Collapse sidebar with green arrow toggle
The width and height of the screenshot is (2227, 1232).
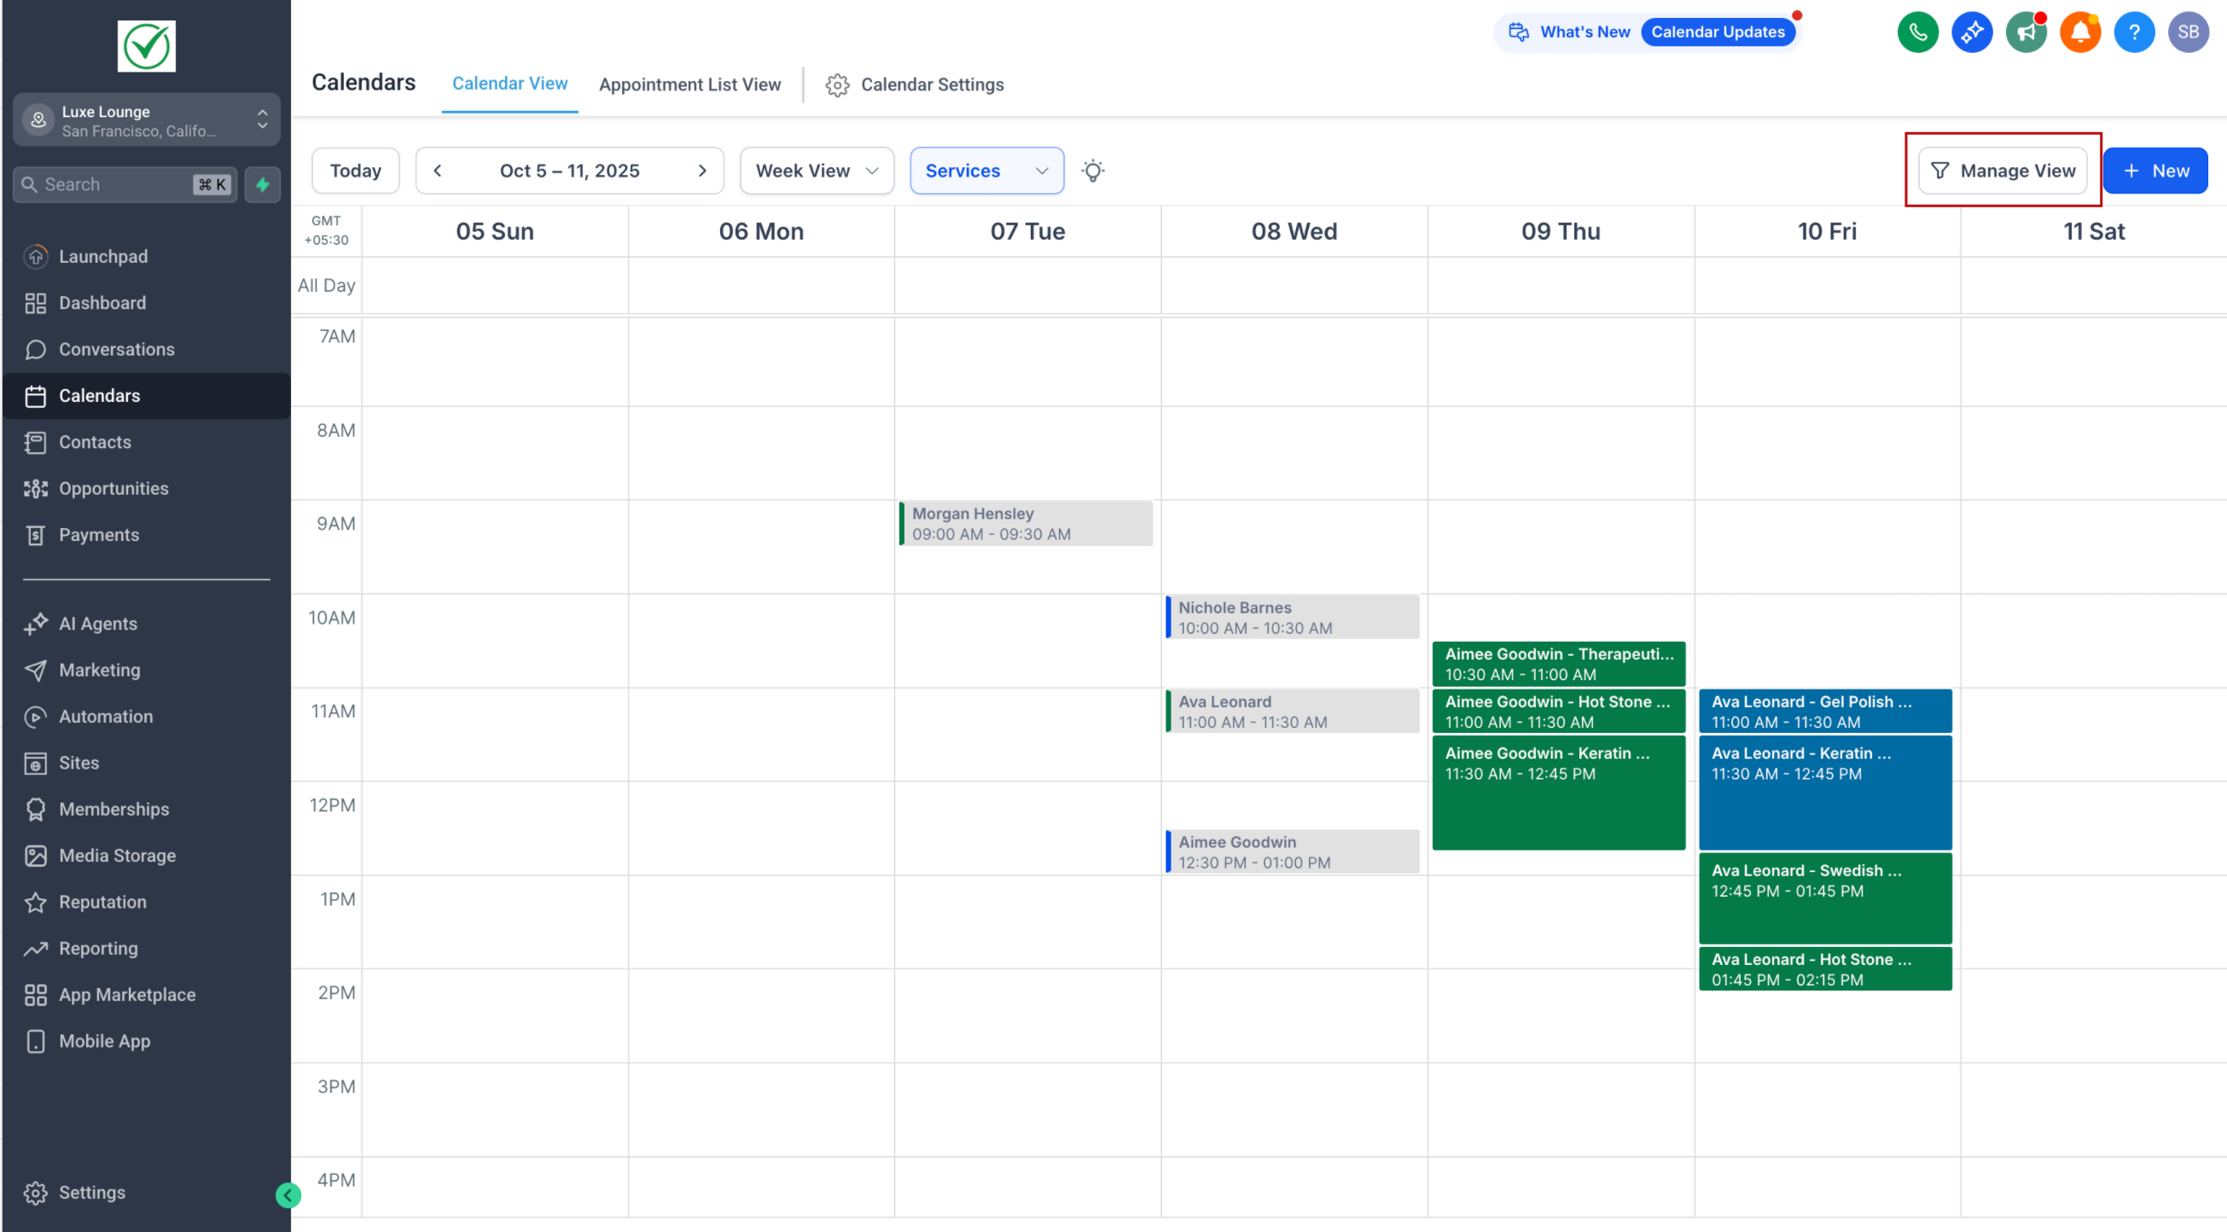288,1194
